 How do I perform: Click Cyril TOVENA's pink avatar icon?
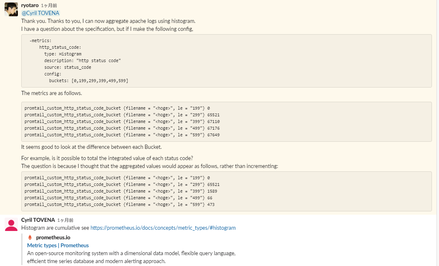tap(11, 224)
